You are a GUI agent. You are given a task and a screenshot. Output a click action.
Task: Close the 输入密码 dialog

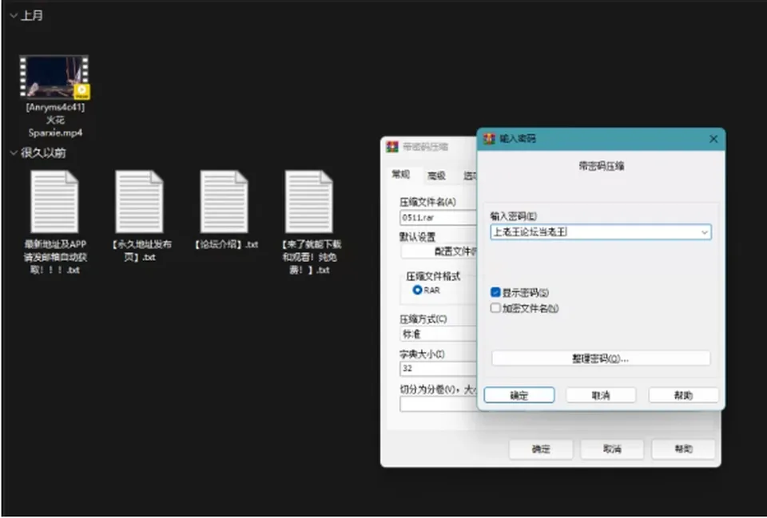tap(713, 139)
